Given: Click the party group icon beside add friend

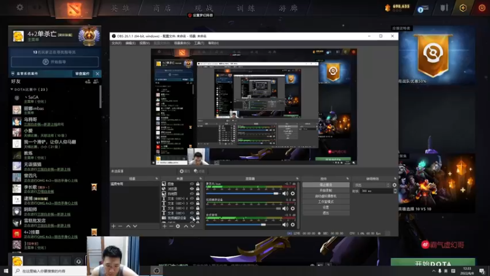Looking at the screenshot, I should pos(96,82).
